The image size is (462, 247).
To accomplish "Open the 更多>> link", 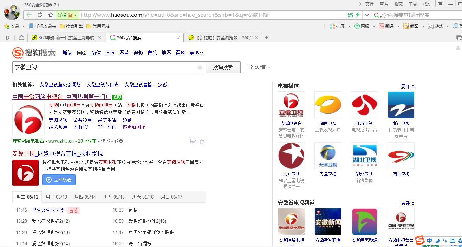I will click(196, 53).
